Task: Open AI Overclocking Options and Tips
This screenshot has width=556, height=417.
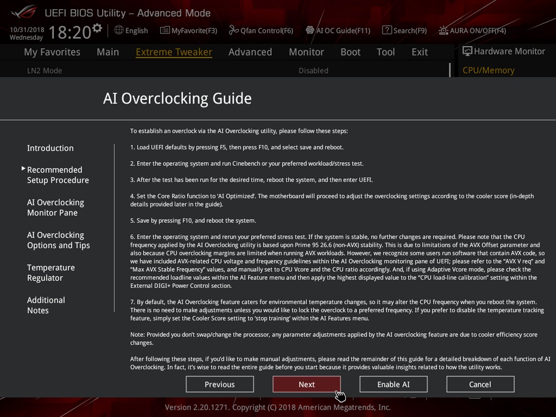Action: tap(59, 240)
